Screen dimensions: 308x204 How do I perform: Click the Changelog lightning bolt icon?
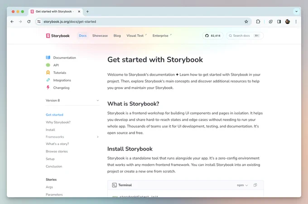(x=48, y=87)
